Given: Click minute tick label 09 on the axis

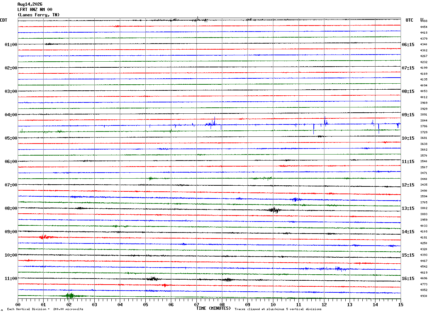Looking at the screenshot, I should coord(247,304).
